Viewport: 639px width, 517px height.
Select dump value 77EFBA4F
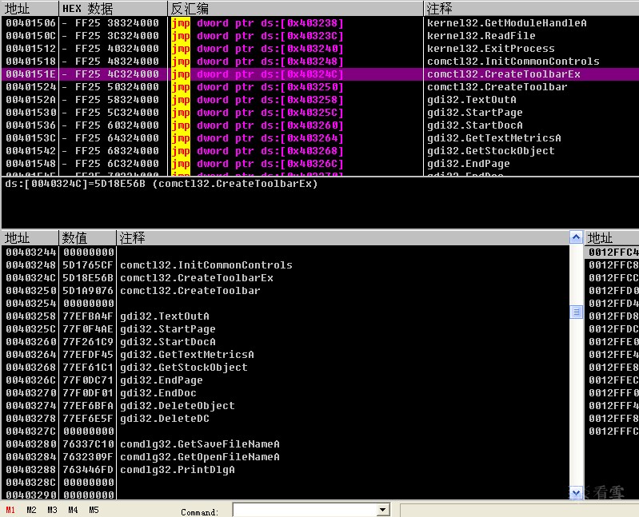[x=88, y=316]
